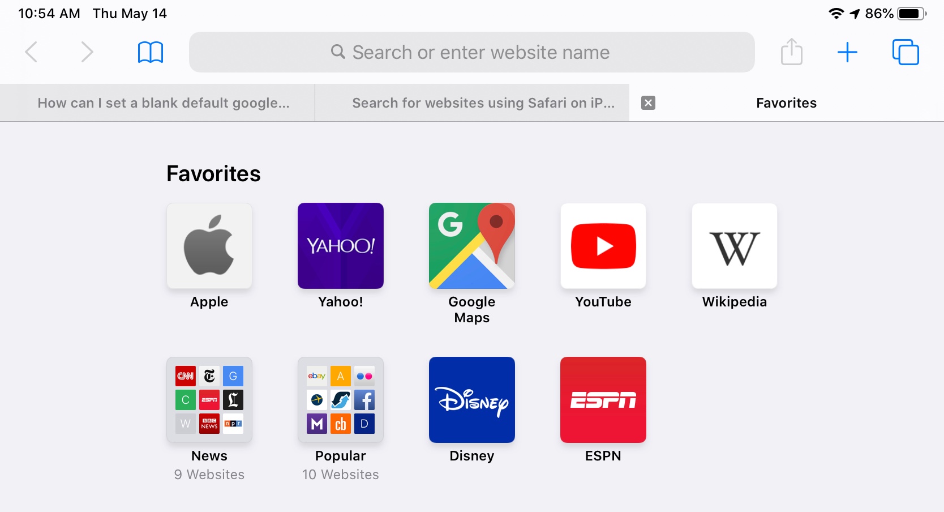Tap the 'Favorites' page heading

[213, 173]
